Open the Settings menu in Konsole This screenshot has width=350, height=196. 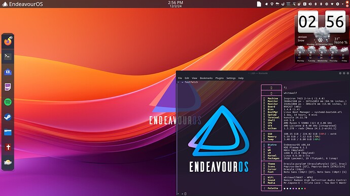(231, 78)
